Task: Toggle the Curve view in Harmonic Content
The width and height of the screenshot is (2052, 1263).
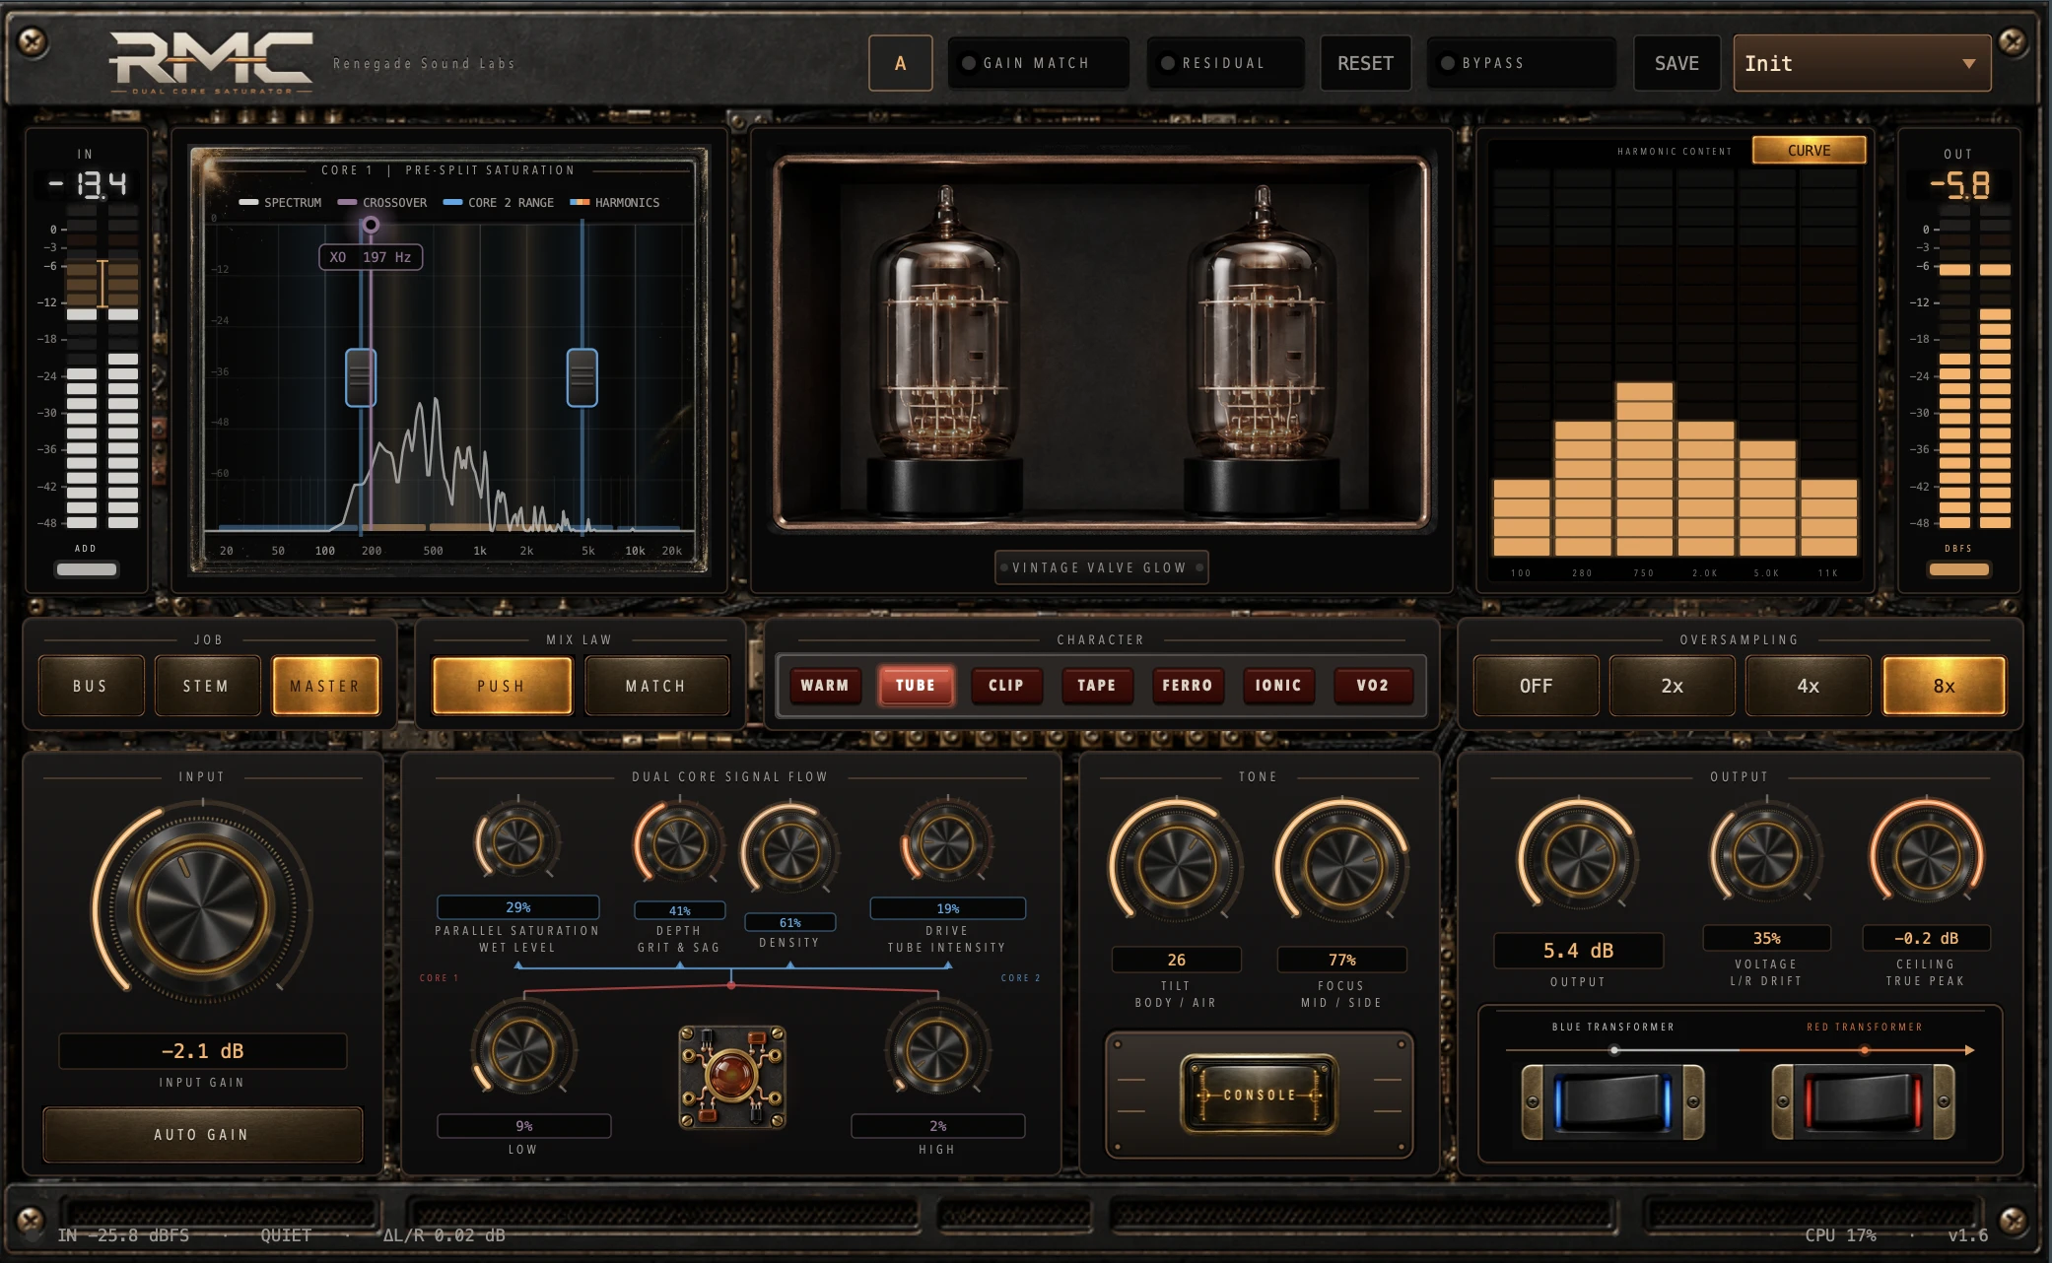Action: 1809,151
